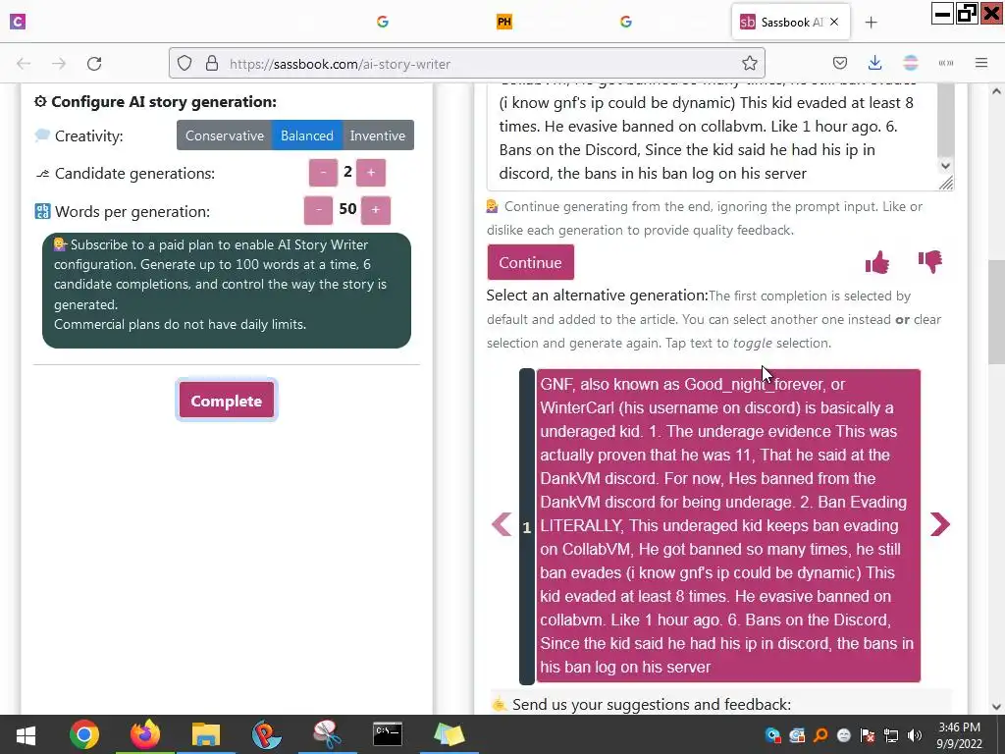The width and height of the screenshot is (1005, 754).
Task: Switch to the PH tab
Action: click(504, 22)
